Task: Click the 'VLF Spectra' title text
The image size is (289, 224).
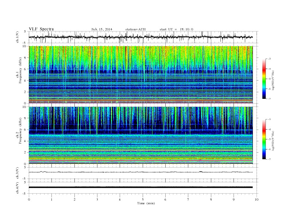Action: click(41, 29)
